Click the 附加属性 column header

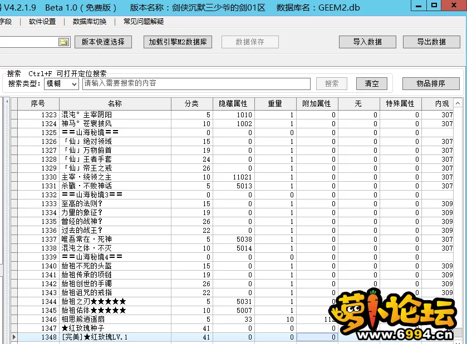[317, 103]
